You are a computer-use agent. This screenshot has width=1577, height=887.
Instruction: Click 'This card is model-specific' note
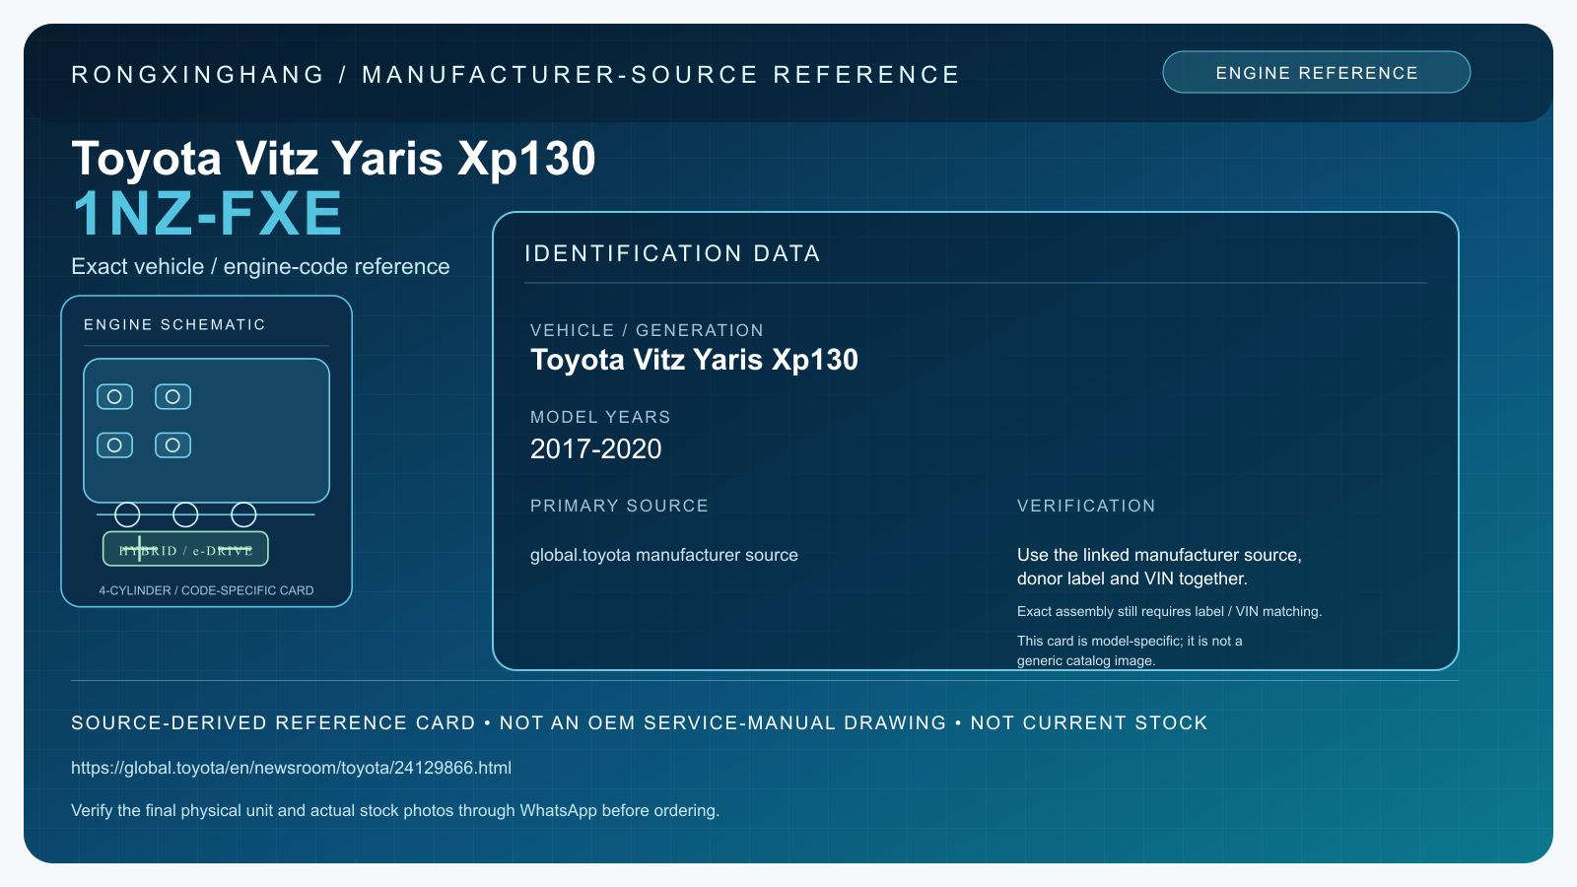(1130, 650)
